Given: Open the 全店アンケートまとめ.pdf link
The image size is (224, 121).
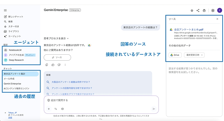Looking at the screenshot, I should click(x=188, y=29).
